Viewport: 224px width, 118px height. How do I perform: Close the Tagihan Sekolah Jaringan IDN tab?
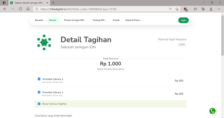coord(47,3)
